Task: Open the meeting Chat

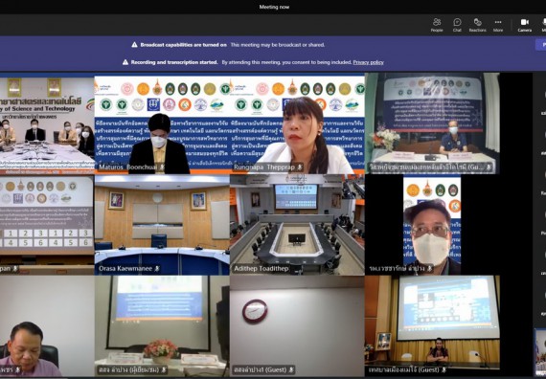Action: click(x=457, y=25)
